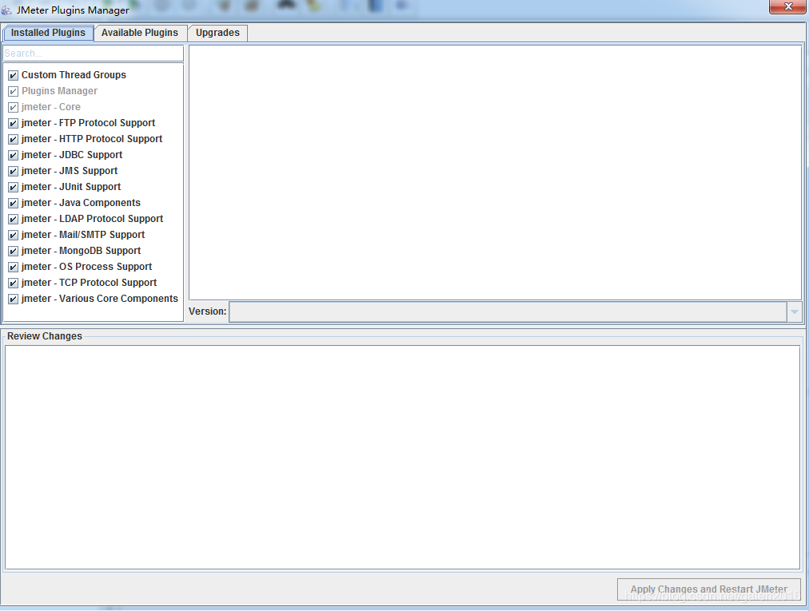Click the JMeter Plugins Manager title icon
The height and width of the screenshot is (611, 809).
pos(6,10)
